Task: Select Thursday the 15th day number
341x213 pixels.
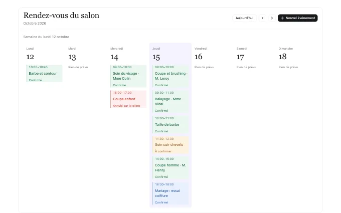Action: pyautogui.click(x=156, y=57)
